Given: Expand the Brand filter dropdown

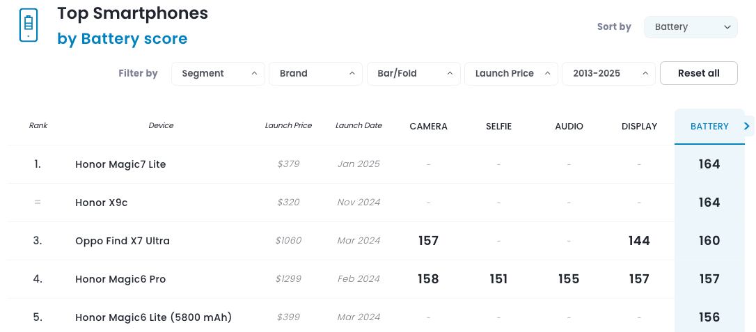Looking at the screenshot, I should coord(315,73).
